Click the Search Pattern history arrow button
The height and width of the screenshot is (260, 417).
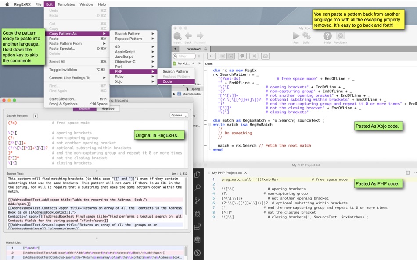(36, 116)
